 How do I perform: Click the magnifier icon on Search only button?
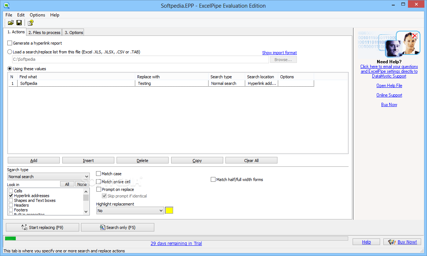click(102, 227)
